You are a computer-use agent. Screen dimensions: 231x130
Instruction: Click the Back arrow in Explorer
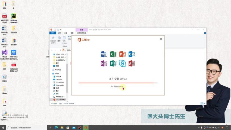click(x=52, y=50)
